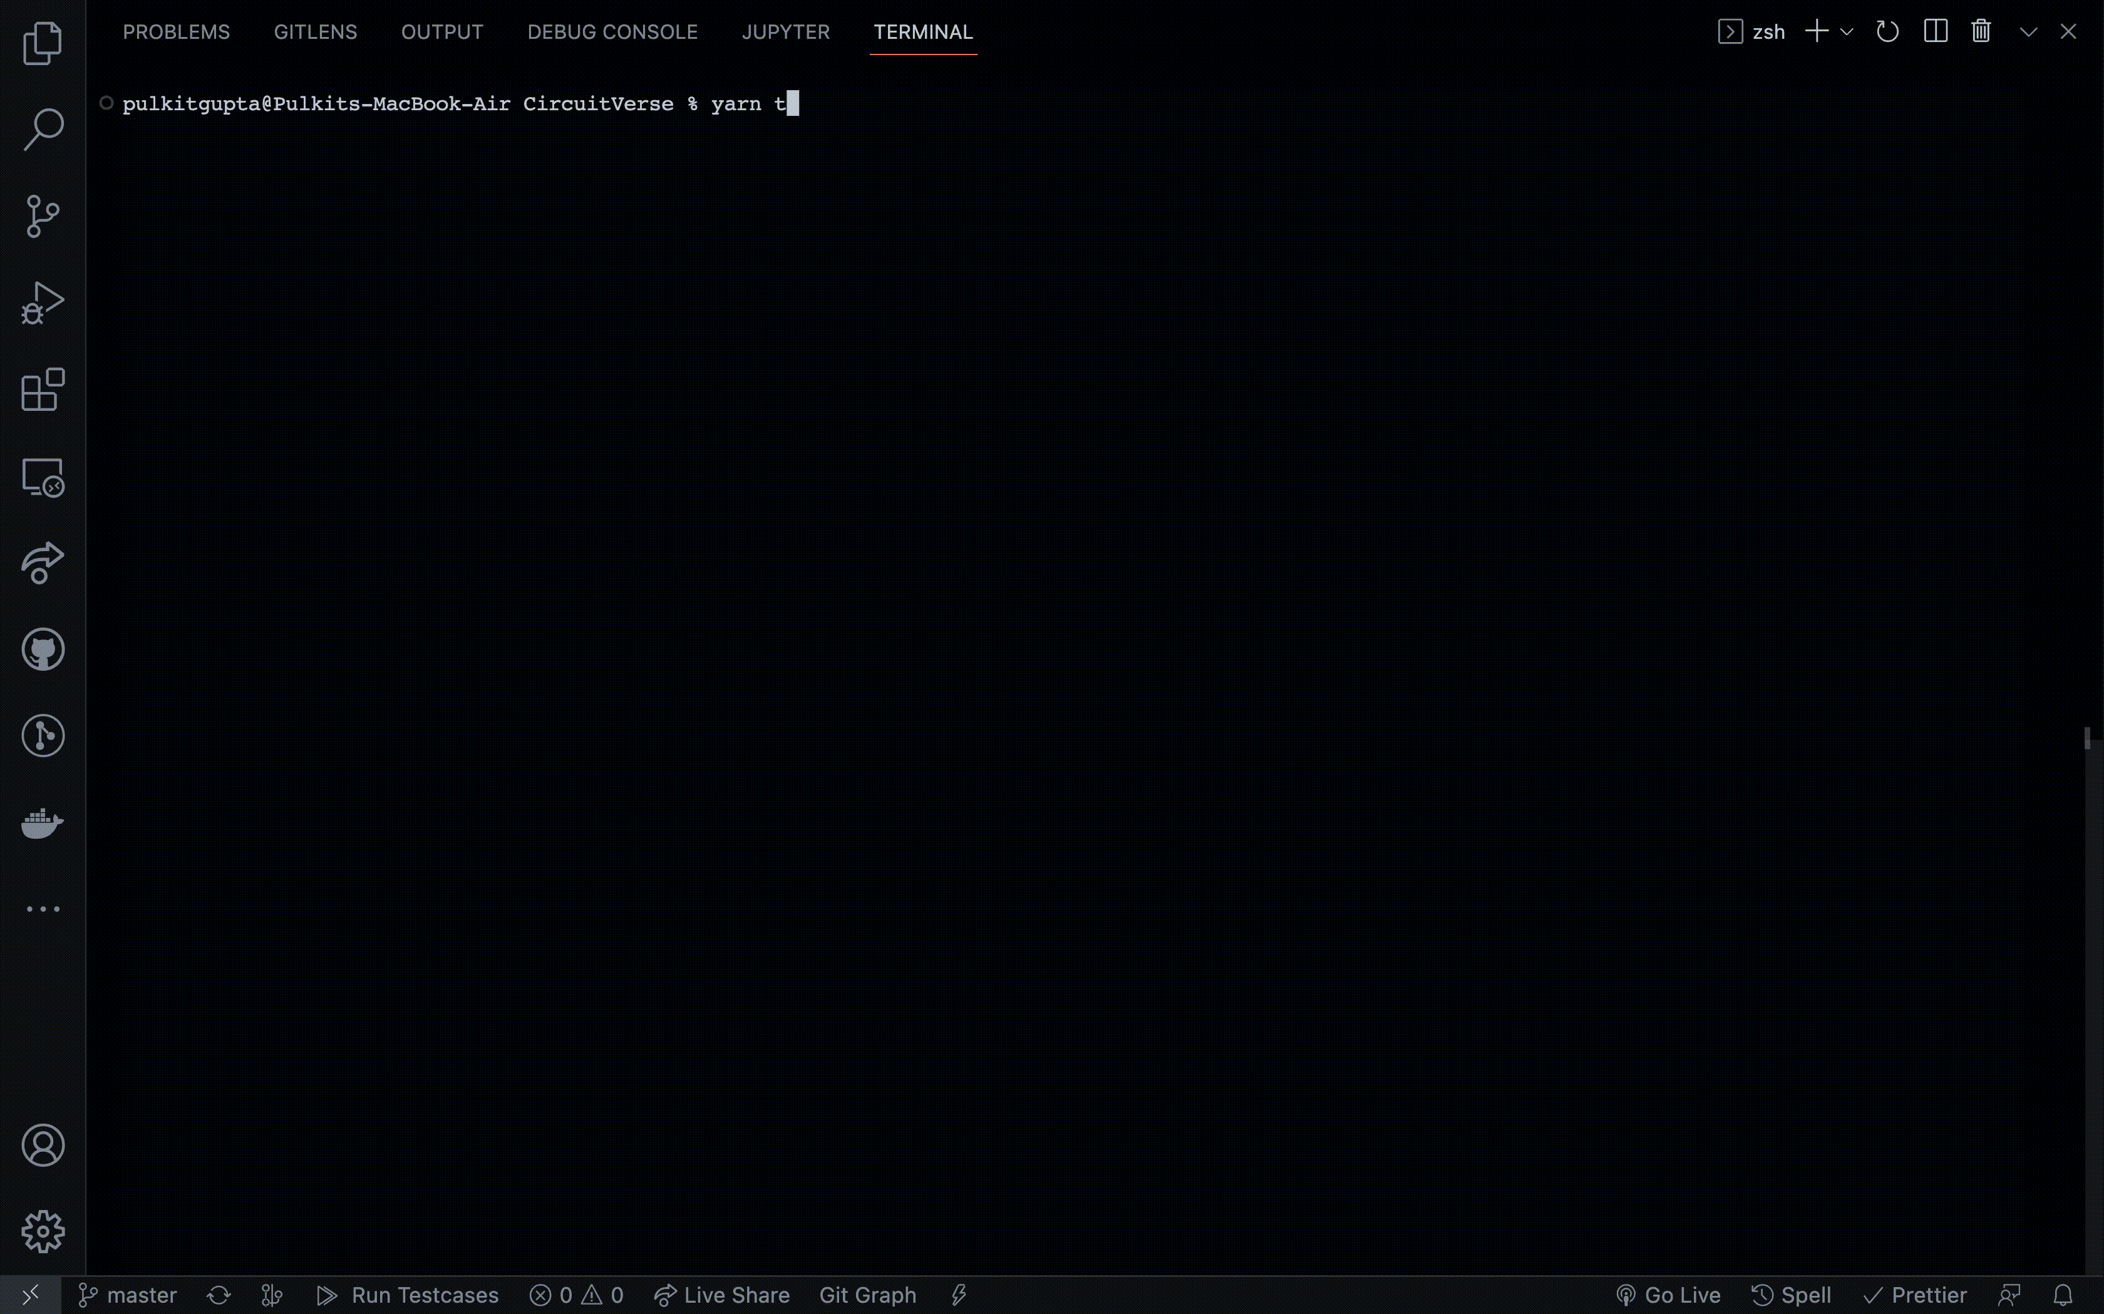
Task: Open the Search panel
Action: (42, 128)
